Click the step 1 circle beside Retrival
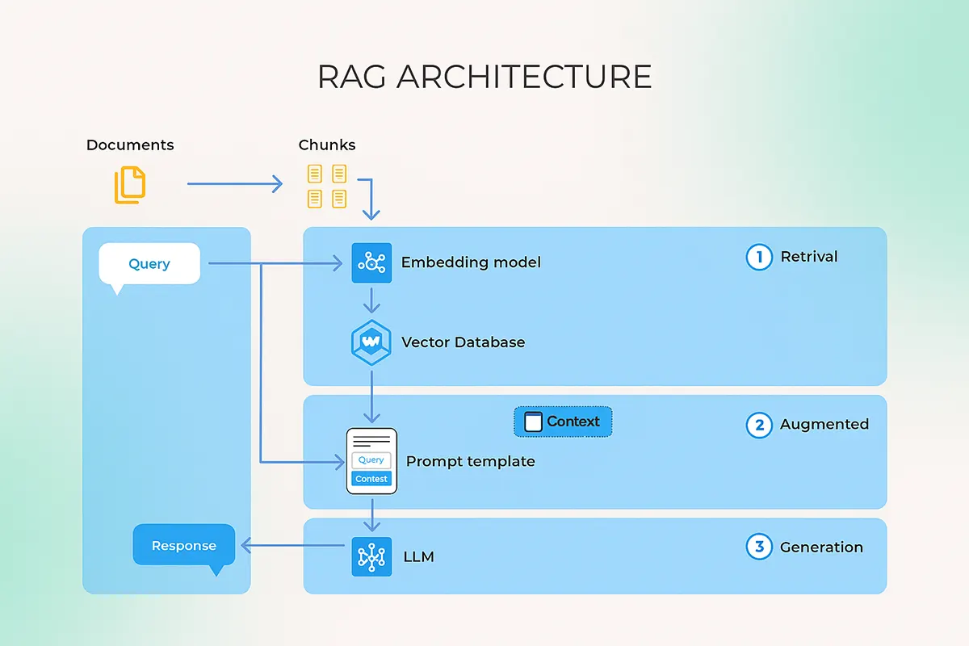The width and height of the screenshot is (969, 646). (x=758, y=258)
